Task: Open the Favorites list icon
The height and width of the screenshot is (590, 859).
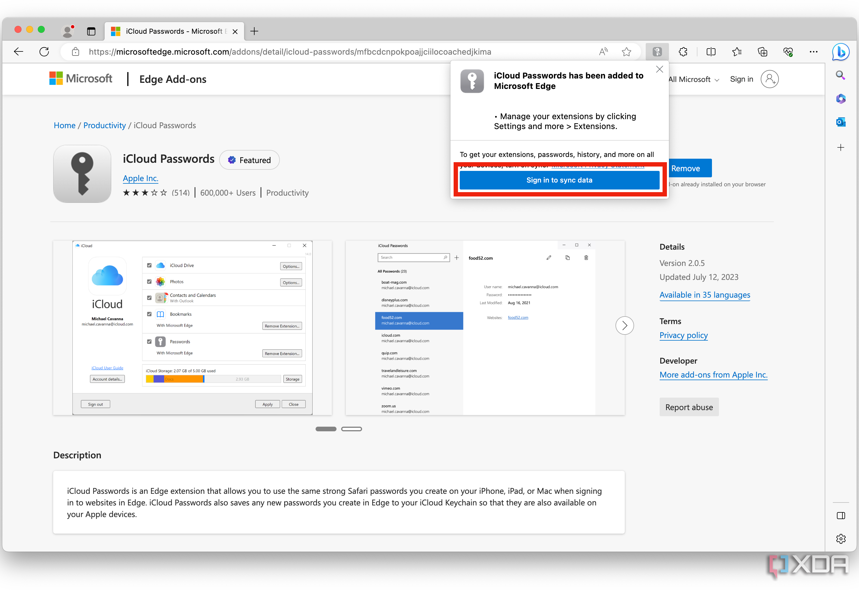Action: [x=737, y=52]
